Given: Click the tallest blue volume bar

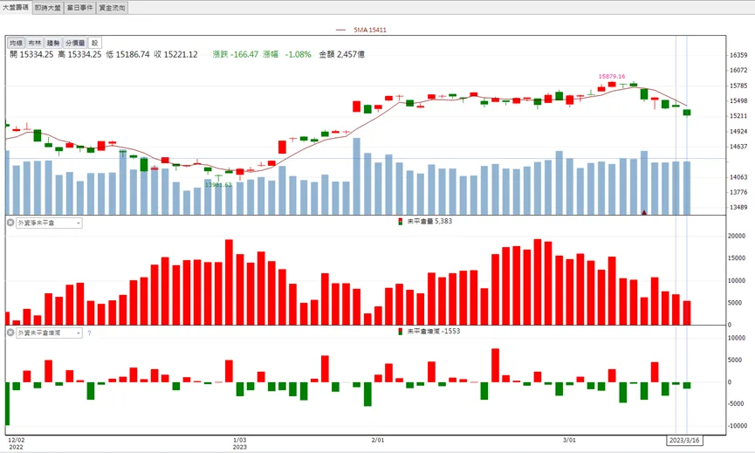Looking at the screenshot, I should (357, 176).
